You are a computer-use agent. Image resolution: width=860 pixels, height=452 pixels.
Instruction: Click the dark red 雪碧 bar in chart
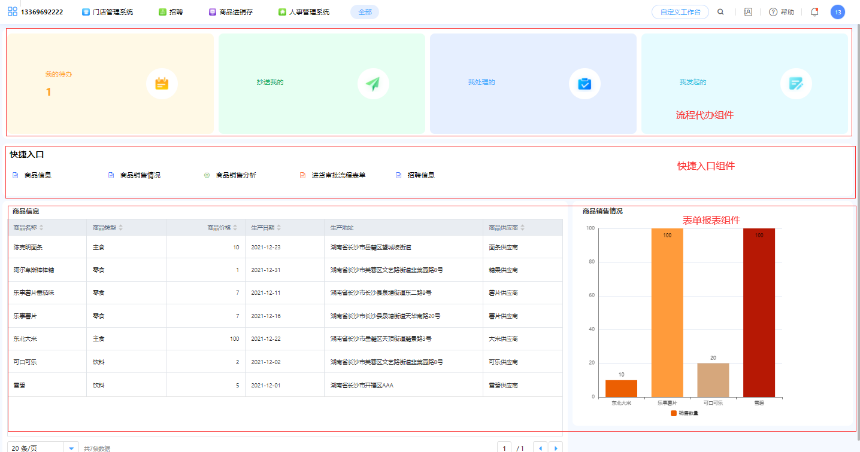click(x=759, y=312)
